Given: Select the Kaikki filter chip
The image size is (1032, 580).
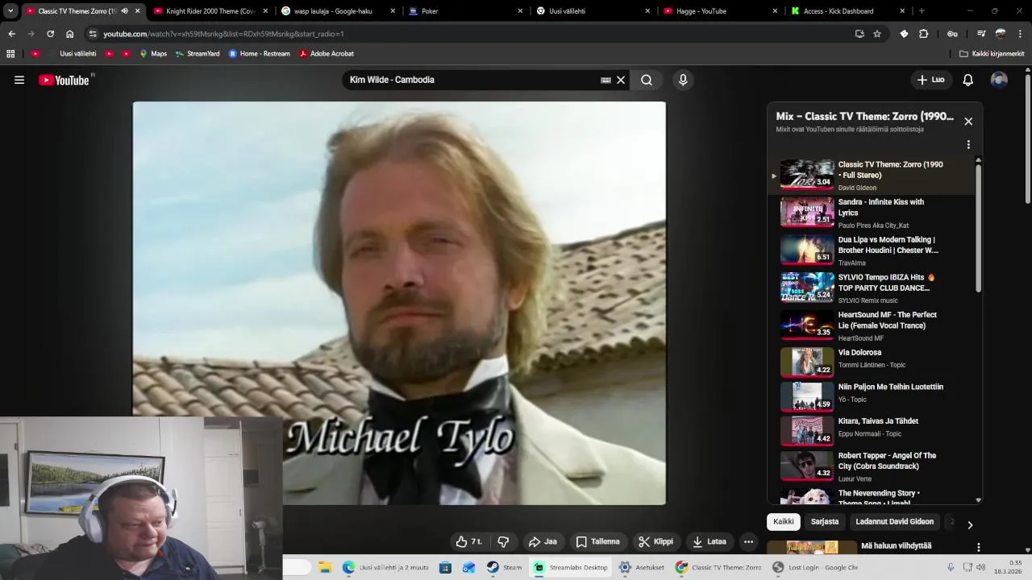Looking at the screenshot, I should click(784, 522).
